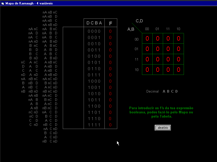217x162 pixels.
Task: Click the app icon in title bar
Action: [3, 3]
